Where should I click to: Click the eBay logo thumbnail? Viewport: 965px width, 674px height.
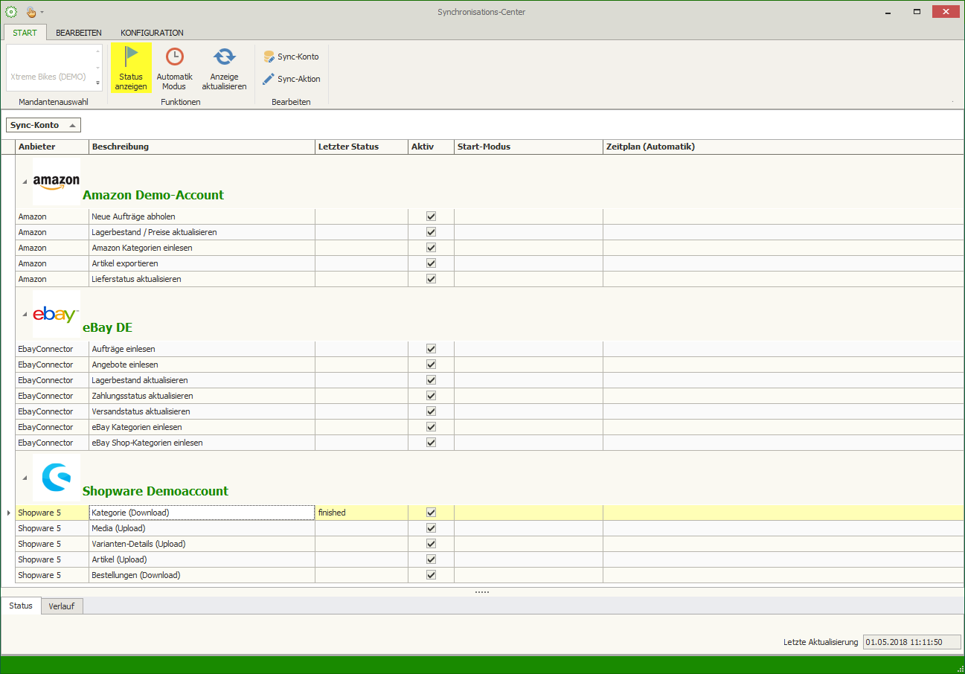tap(57, 314)
